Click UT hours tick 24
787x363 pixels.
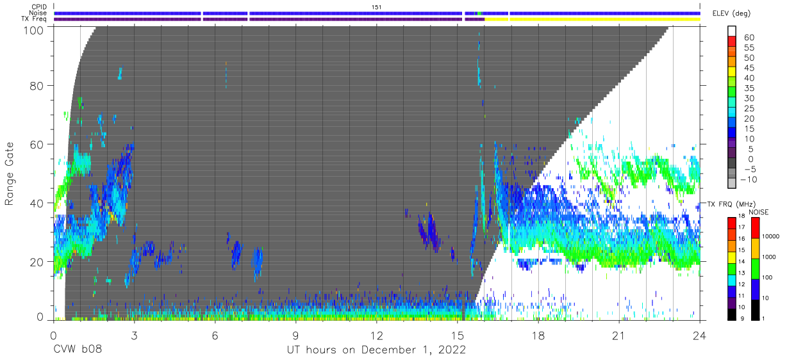click(700, 335)
